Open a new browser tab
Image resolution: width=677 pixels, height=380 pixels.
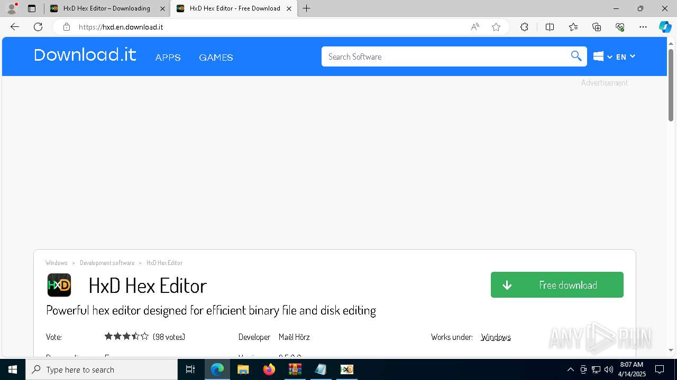point(306,8)
